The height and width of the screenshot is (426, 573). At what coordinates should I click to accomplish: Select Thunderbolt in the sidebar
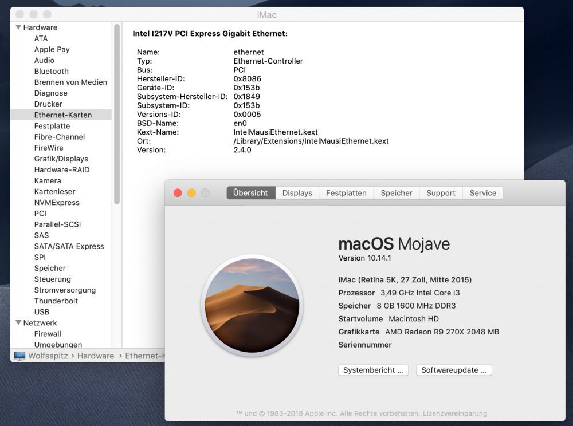[56, 301]
